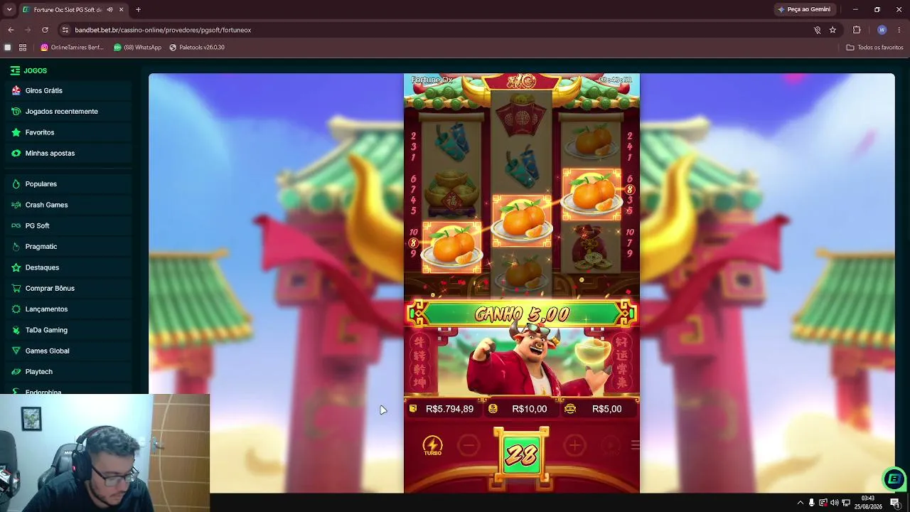Screen dimensions: 910x512
Task: Click the Giros Grátis gift icon
Action: (x=16, y=91)
